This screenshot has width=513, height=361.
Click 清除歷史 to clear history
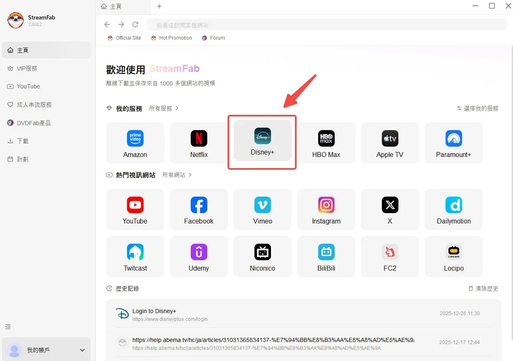483,288
